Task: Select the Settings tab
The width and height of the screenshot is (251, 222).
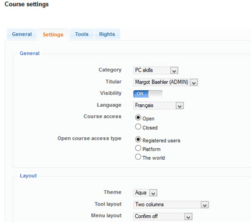Action: (53, 35)
